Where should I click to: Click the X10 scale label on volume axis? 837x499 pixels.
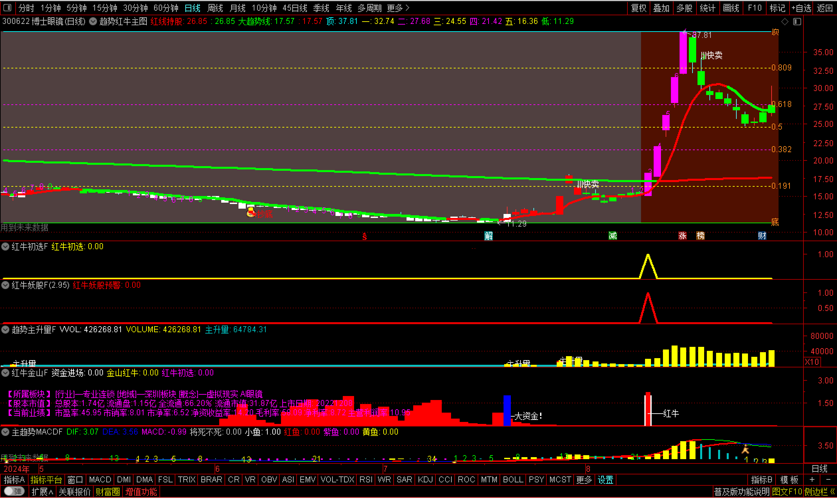[x=811, y=362]
